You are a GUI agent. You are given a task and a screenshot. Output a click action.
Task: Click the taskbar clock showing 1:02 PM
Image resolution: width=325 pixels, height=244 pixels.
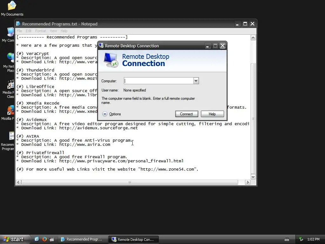click(x=313, y=239)
